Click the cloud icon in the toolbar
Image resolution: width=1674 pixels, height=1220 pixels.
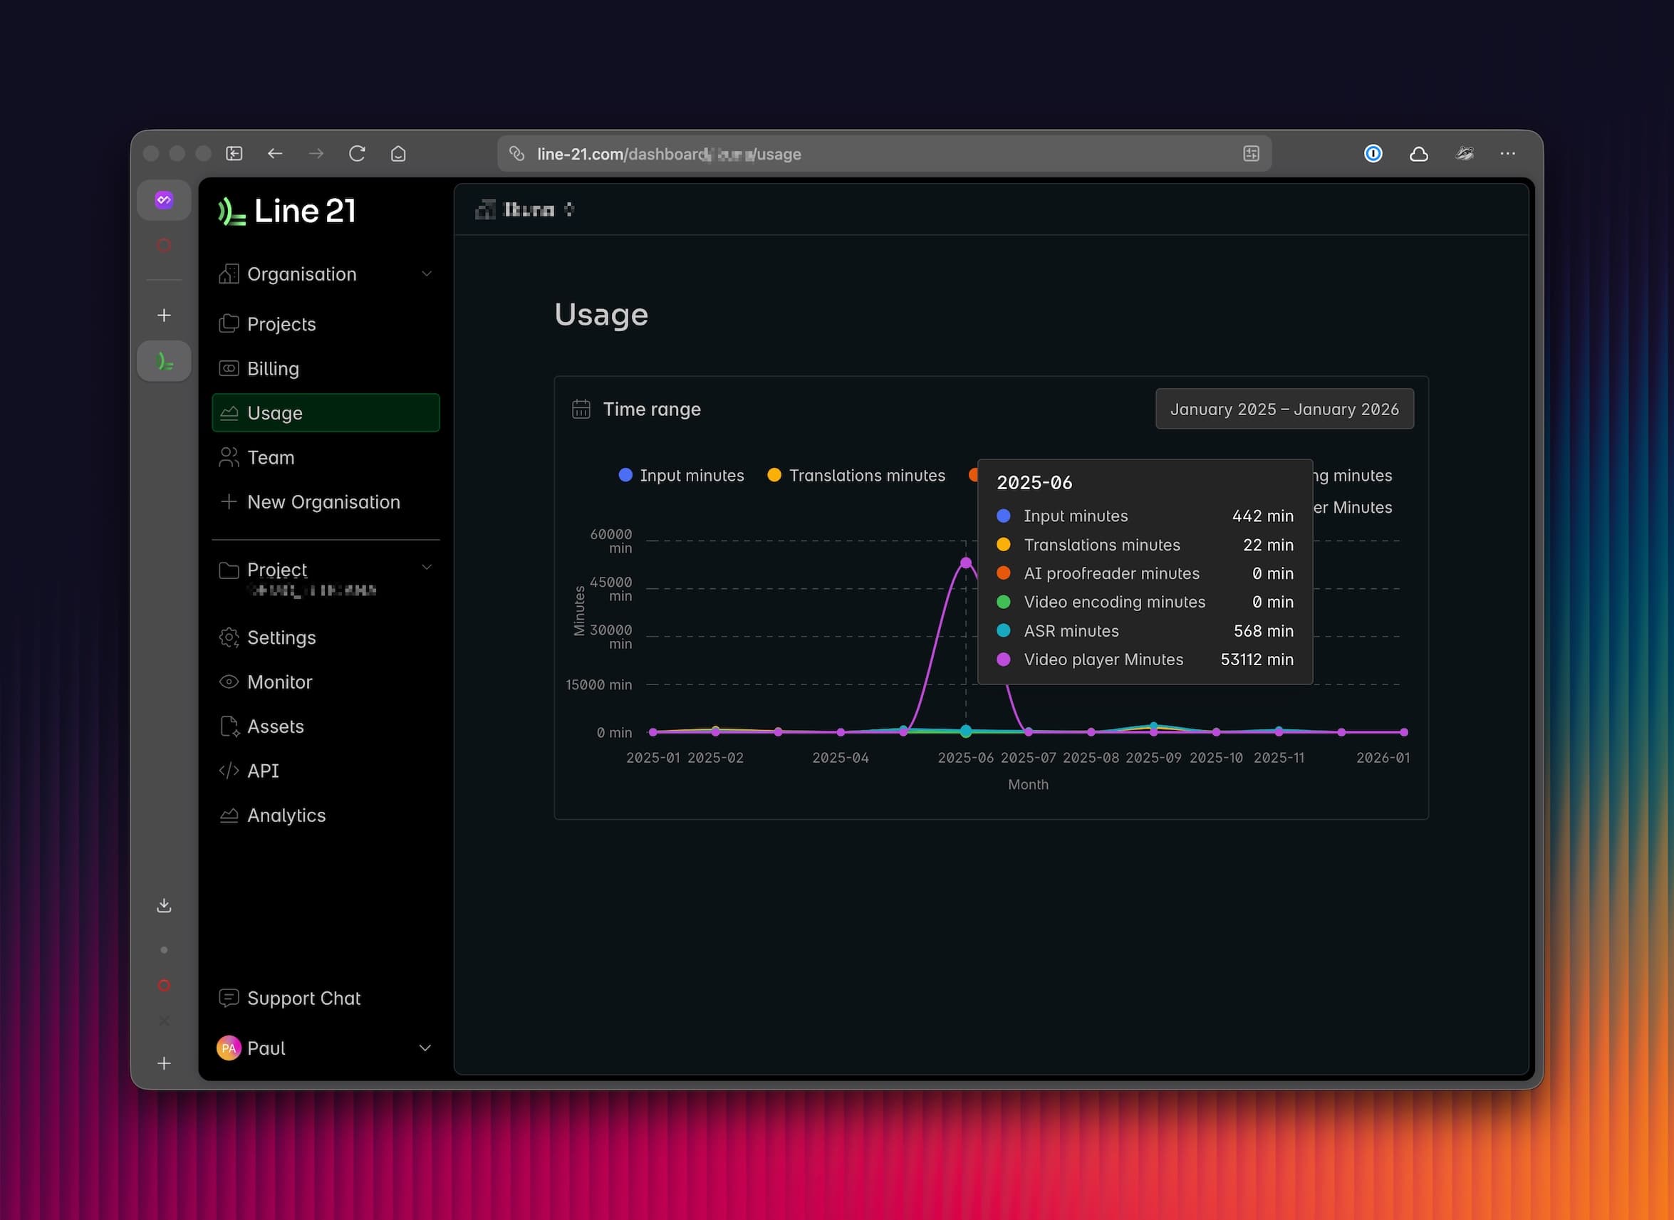pos(1418,154)
